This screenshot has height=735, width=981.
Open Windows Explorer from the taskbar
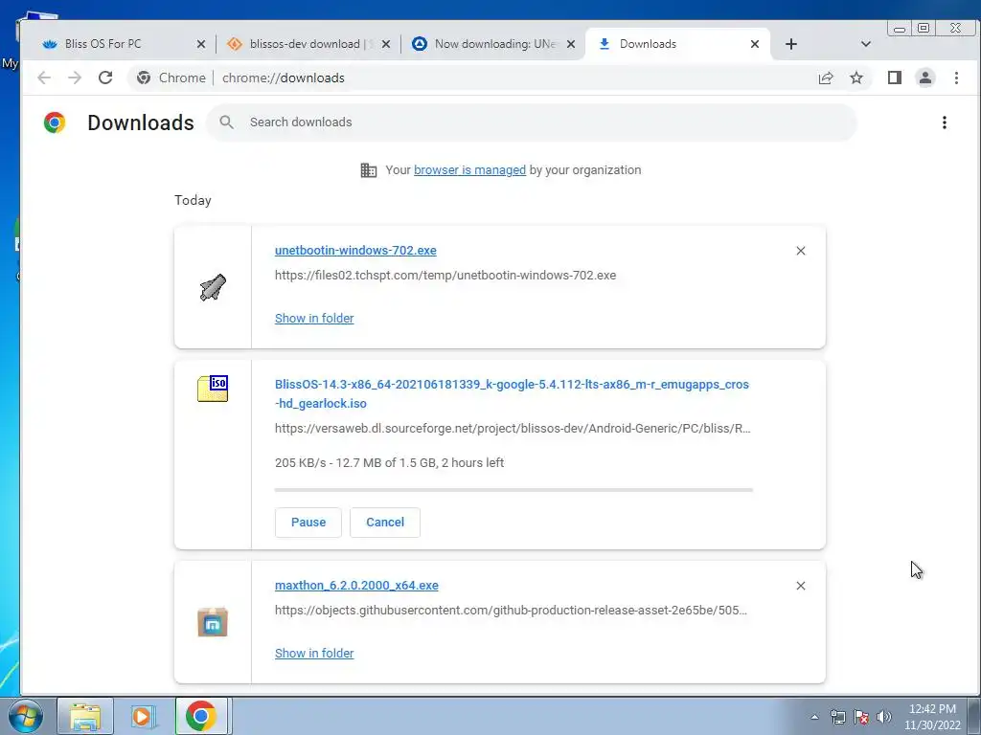coord(85,716)
